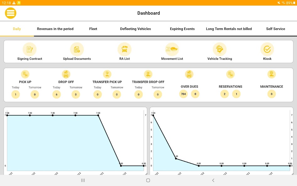Open the Kiosk checkmark icon
The image size is (297, 186).
tap(267, 49)
